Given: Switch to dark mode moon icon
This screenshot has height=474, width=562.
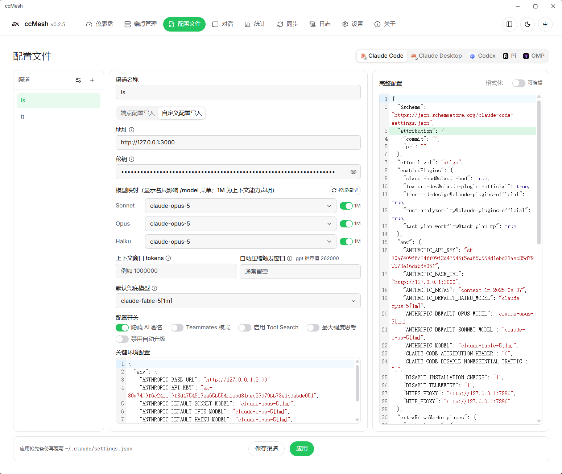Looking at the screenshot, I should (528, 24).
